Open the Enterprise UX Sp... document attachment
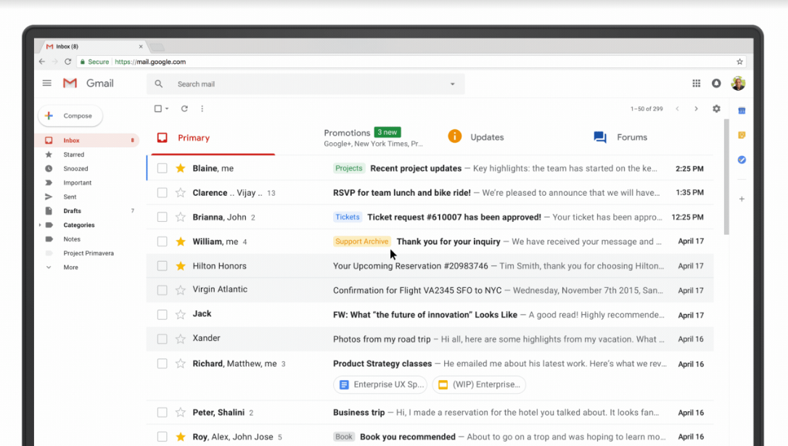 click(380, 384)
